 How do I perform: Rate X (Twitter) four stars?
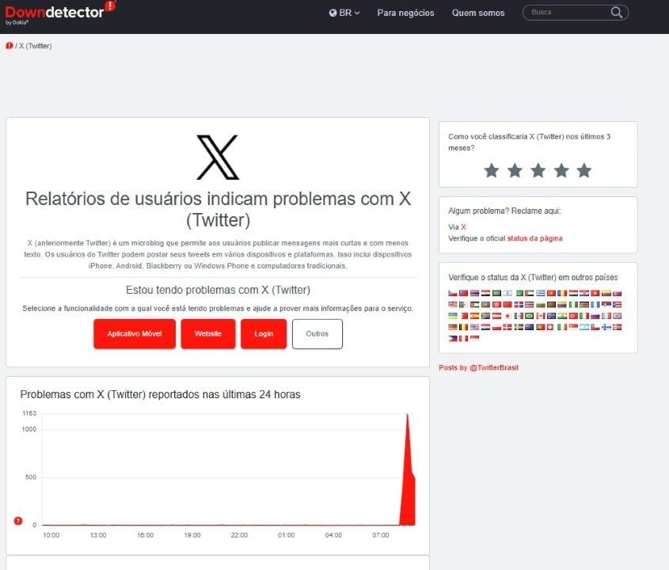[561, 171]
